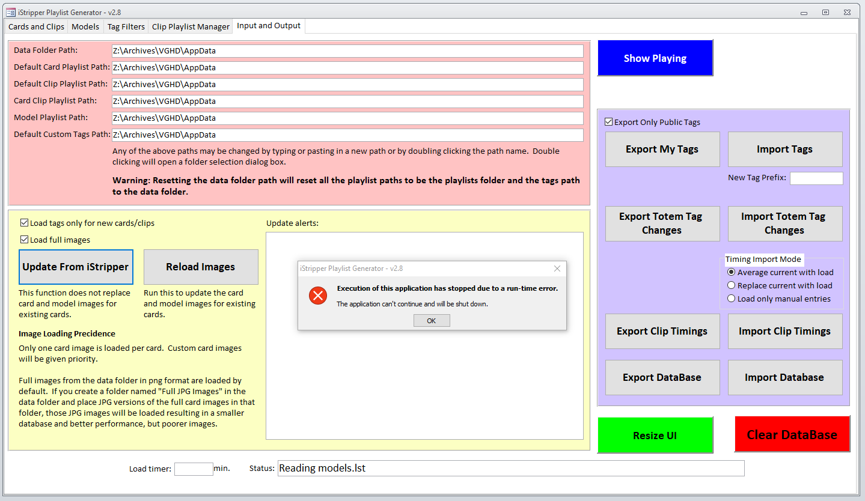Image resolution: width=865 pixels, height=501 pixels.
Task: Toggle Load tags only for new cards/clips
Action: pos(24,223)
